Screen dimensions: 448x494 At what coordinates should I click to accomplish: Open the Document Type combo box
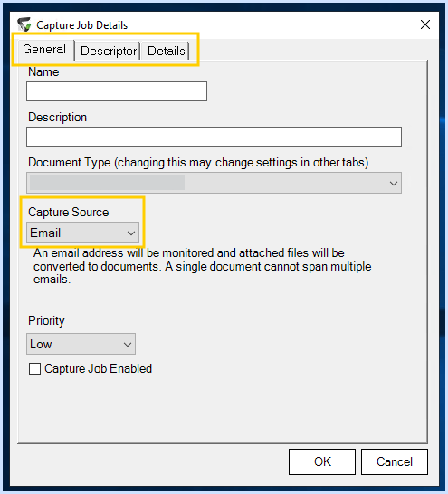[214, 183]
